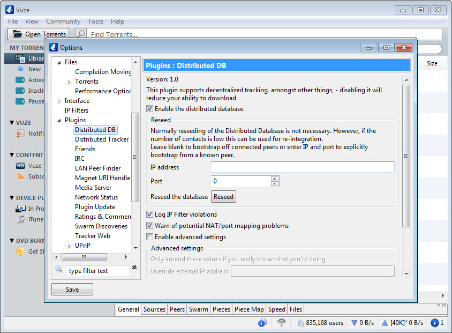This screenshot has height=333, width=452.
Task: Click the Reseed button
Action: (223, 197)
